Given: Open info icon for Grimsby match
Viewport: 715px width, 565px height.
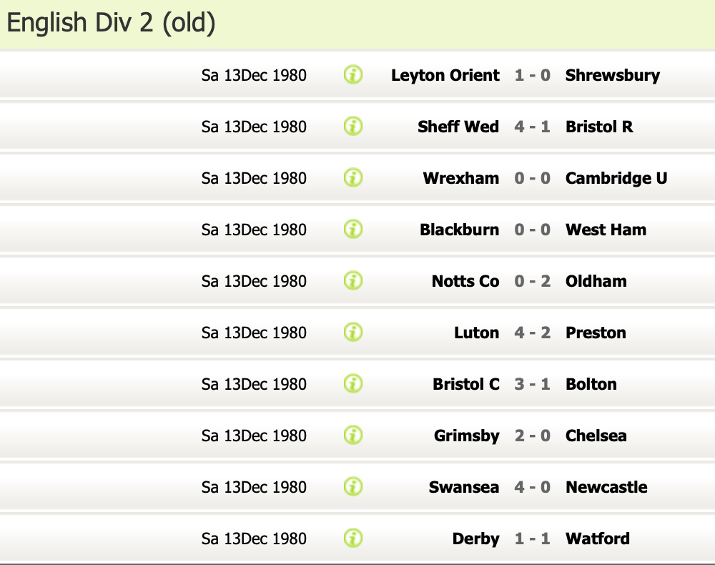Looking at the screenshot, I should (x=353, y=436).
